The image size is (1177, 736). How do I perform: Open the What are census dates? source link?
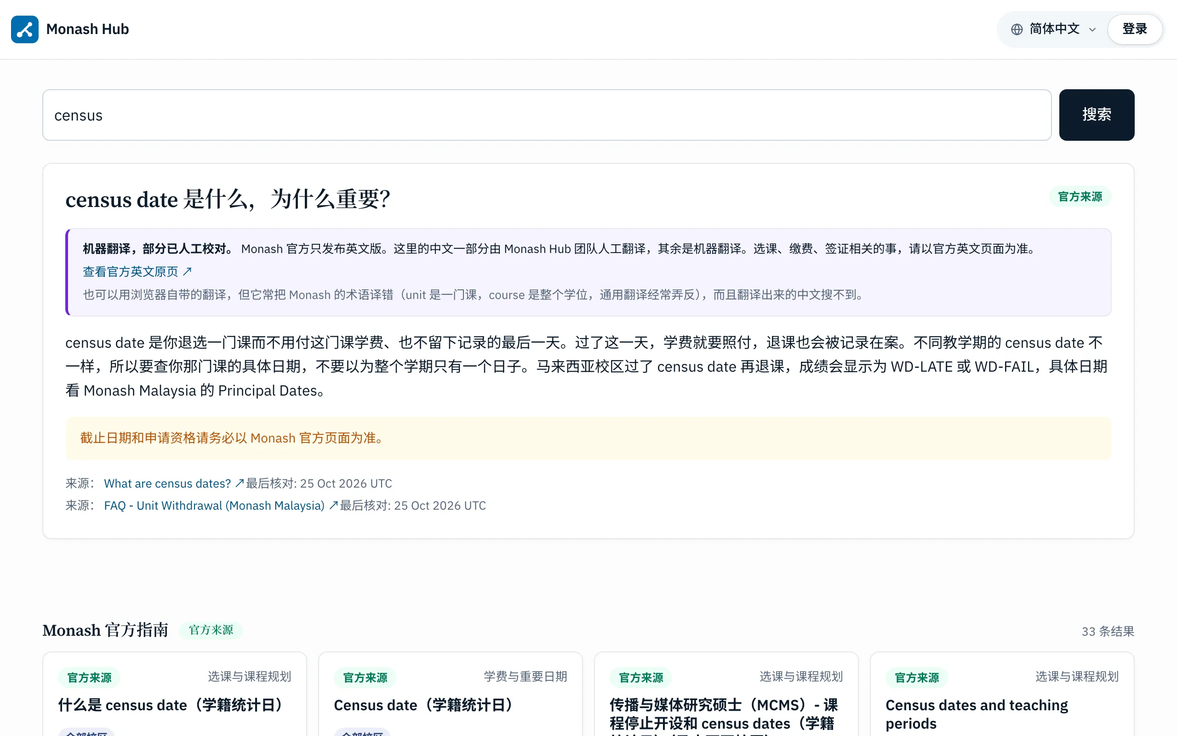pos(174,483)
